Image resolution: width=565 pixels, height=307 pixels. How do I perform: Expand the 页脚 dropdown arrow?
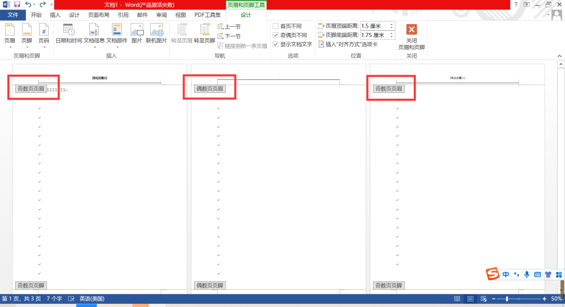pyautogui.click(x=27, y=48)
